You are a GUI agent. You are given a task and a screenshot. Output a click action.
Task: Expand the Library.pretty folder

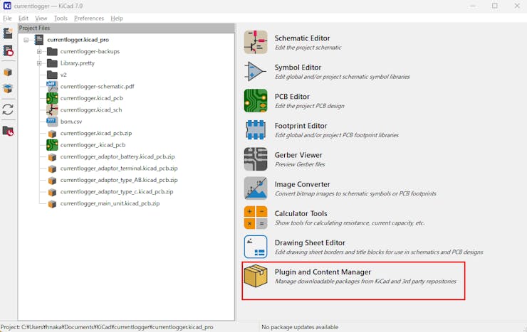(39, 63)
